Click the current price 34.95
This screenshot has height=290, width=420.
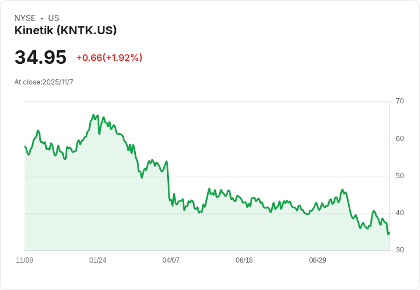tap(41, 57)
